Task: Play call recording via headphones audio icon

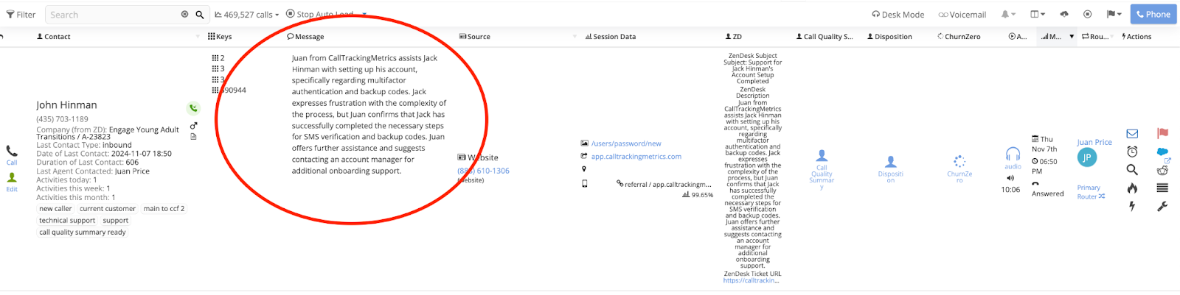Action: tap(1013, 154)
